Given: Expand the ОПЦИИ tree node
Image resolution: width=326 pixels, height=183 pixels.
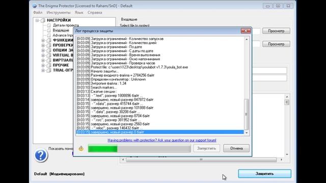Looking at the screenshot, I should click(x=43, y=50).
